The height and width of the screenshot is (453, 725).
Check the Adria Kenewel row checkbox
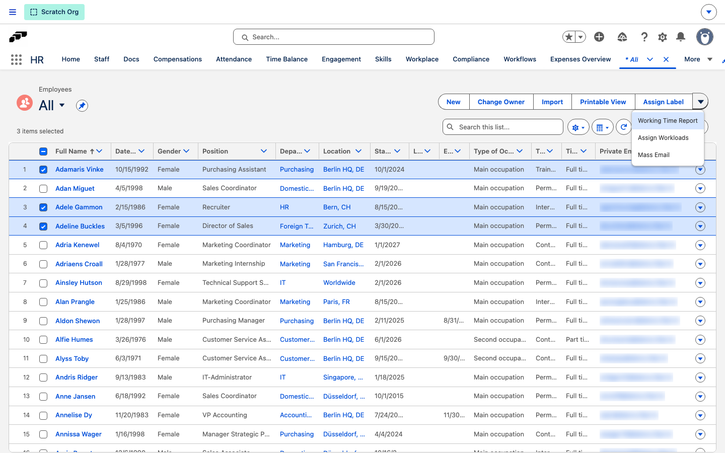coord(43,245)
